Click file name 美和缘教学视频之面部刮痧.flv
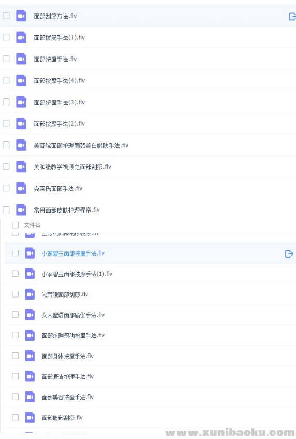 pyautogui.click(x=72, y=167)
